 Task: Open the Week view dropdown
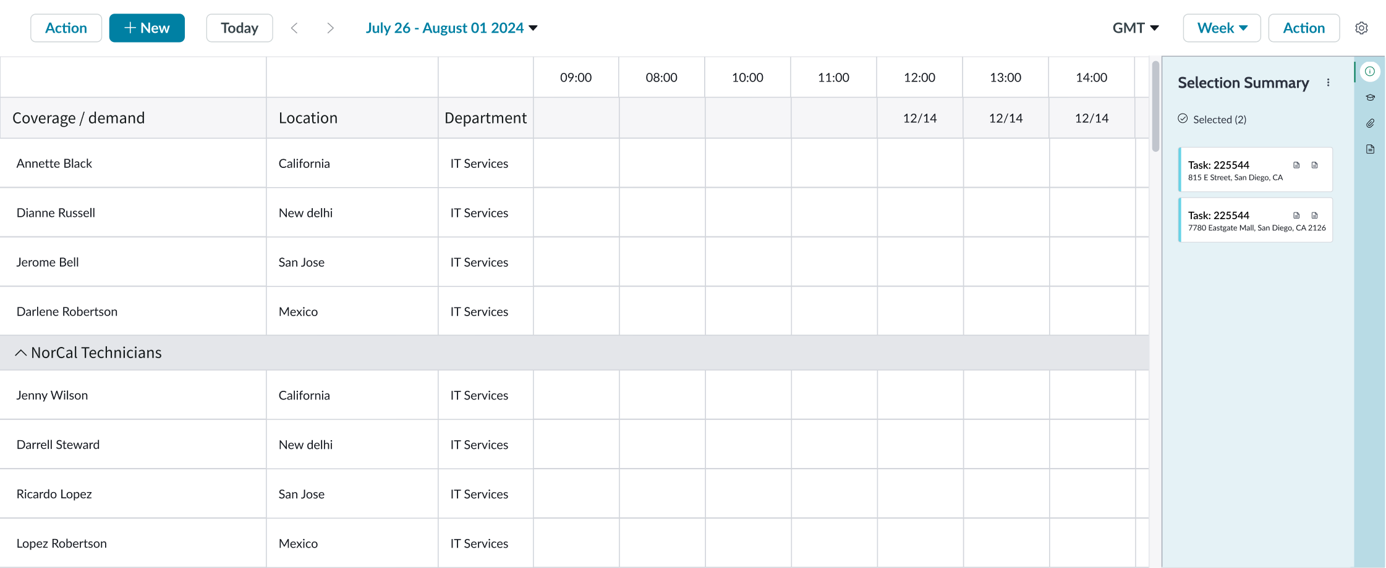point(1220,28)
